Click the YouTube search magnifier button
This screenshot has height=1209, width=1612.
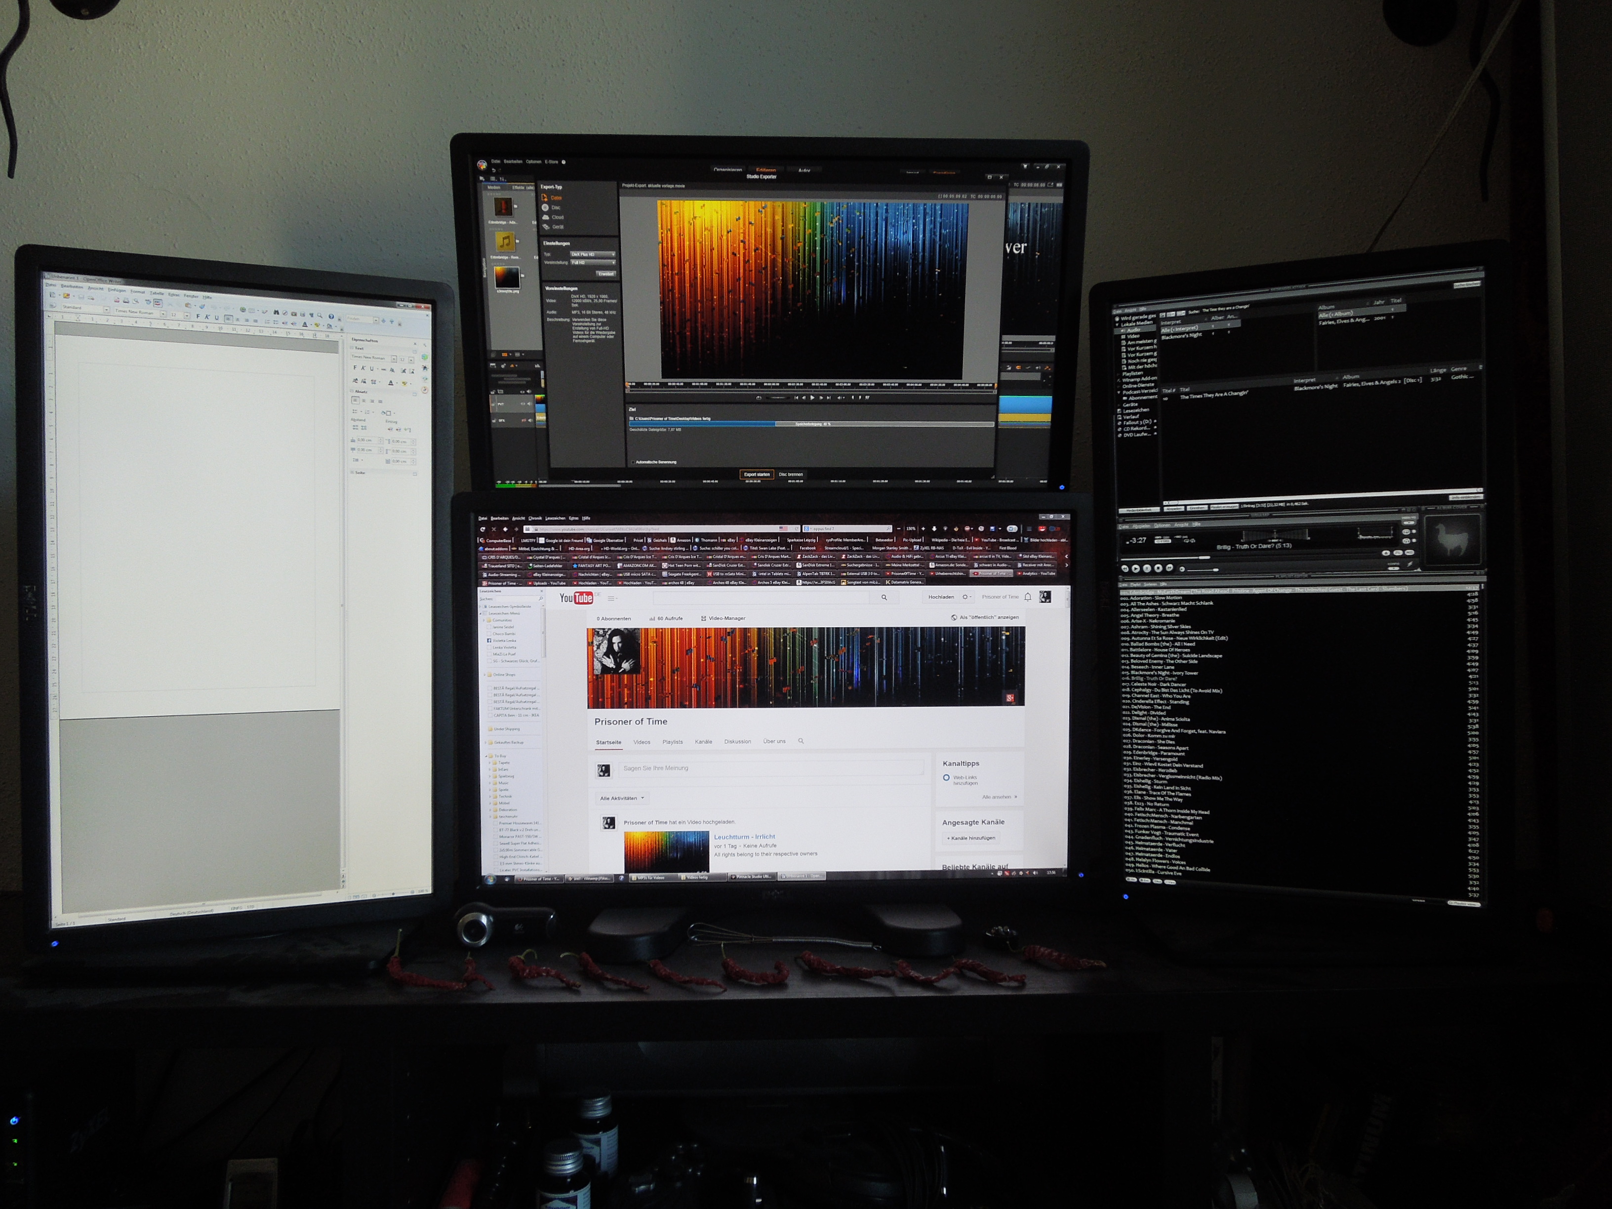click(884, 598)
